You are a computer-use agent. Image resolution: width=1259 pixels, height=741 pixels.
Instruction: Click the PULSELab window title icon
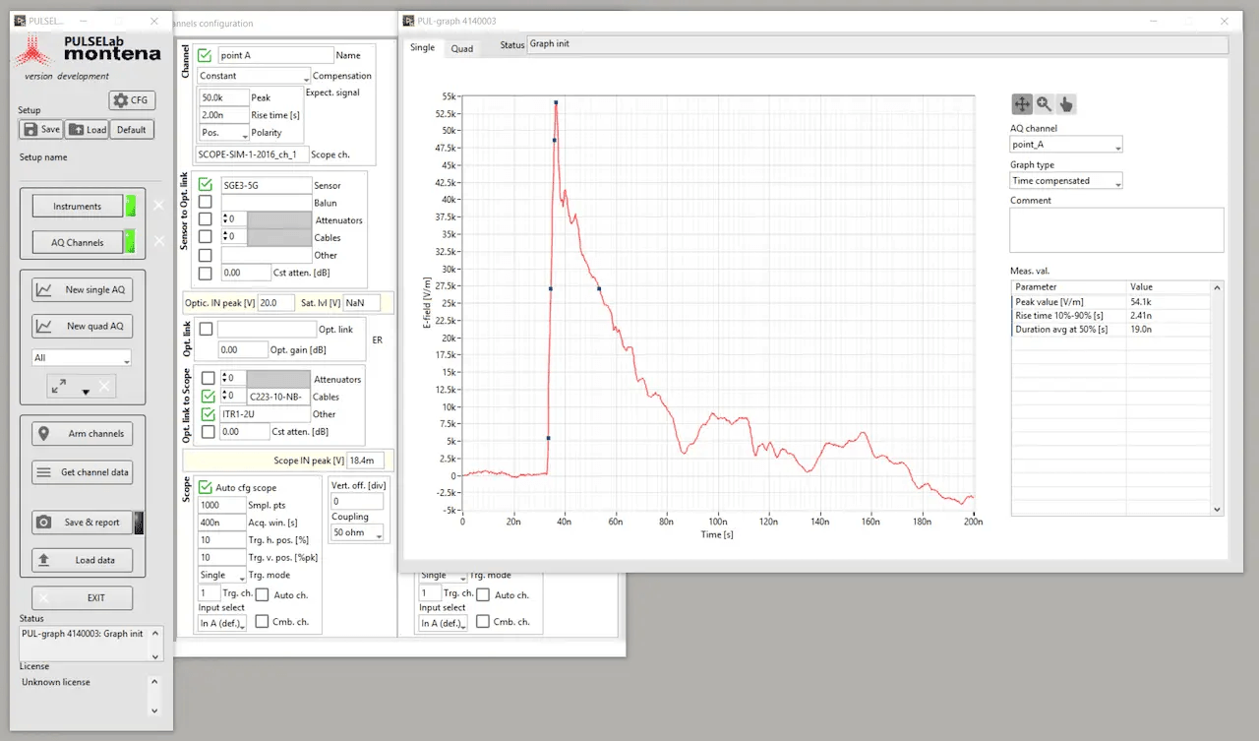coord(20,21)
